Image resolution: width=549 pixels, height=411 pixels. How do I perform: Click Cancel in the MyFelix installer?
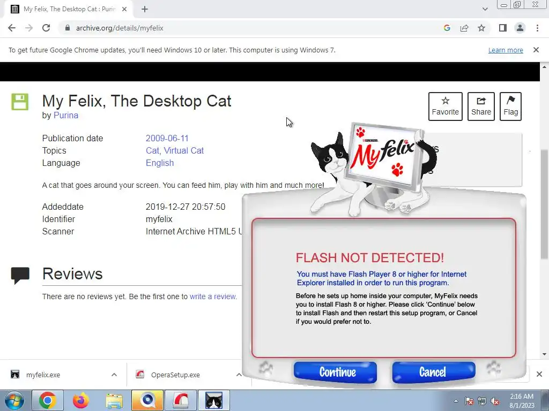click(434, 372)
